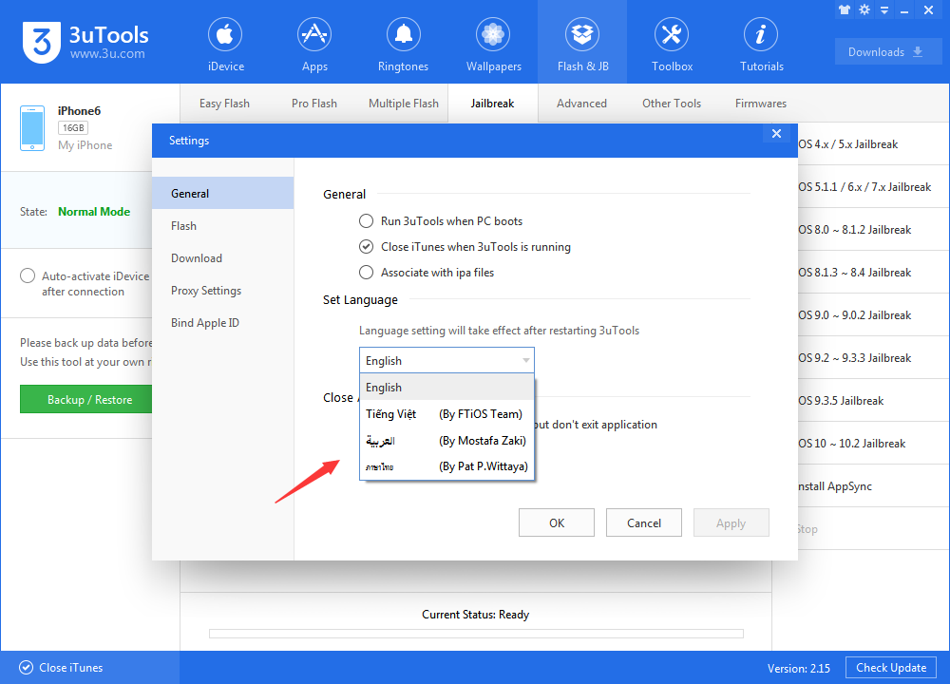950x684 pixels.
Task: Open the Bind Apple ID category
Action: pyautogui.click(x=223, y=323)
